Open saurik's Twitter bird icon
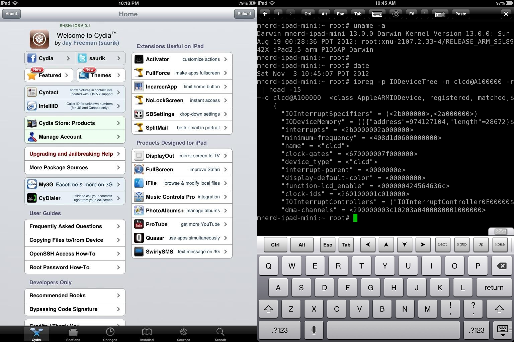Screen dimensions: 514x342 82,58
